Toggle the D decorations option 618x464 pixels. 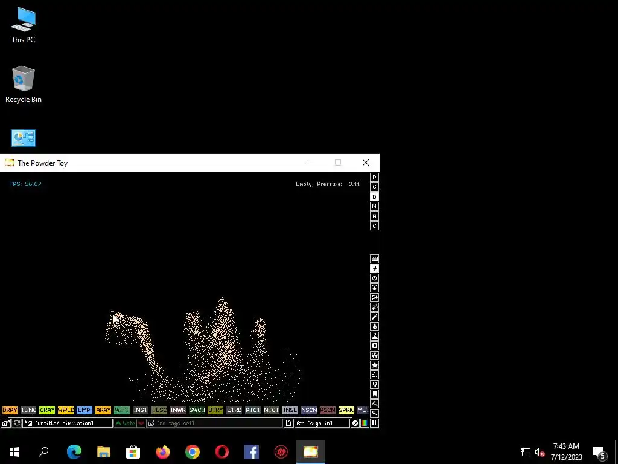coord(374,197)
